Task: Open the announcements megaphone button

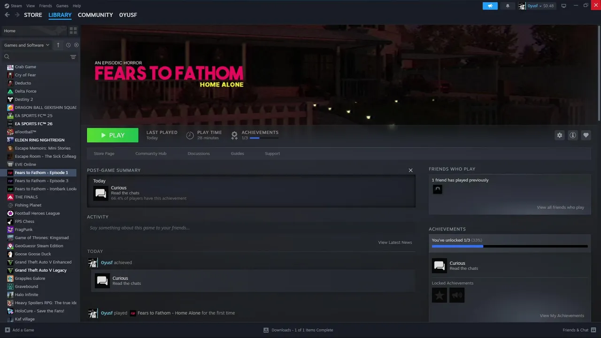Action: click(x=490, y=6)
